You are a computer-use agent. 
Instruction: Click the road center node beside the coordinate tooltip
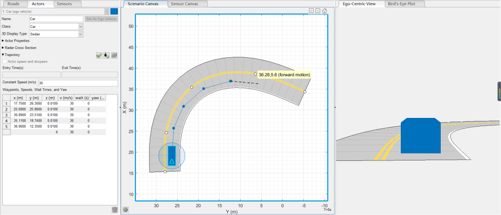click(x=255, y=74)
